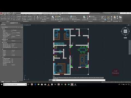The width and height of the screenshot is (131, 98).
Task: Click the Windows taskbar search box
Action: click(15, 84)
